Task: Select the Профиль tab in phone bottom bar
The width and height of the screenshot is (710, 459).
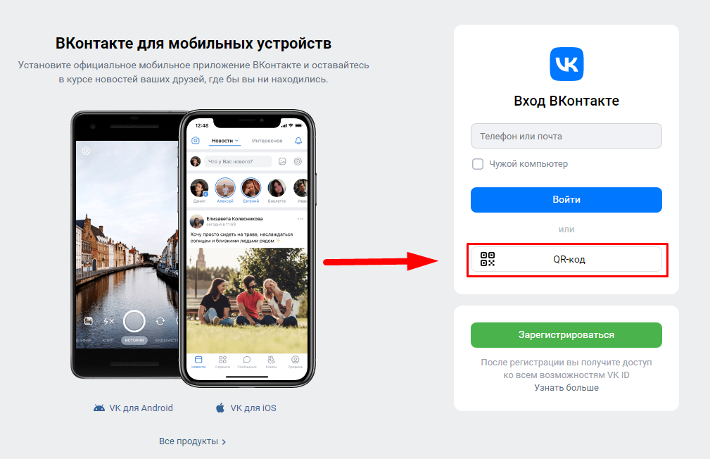Action: (296, 362)
